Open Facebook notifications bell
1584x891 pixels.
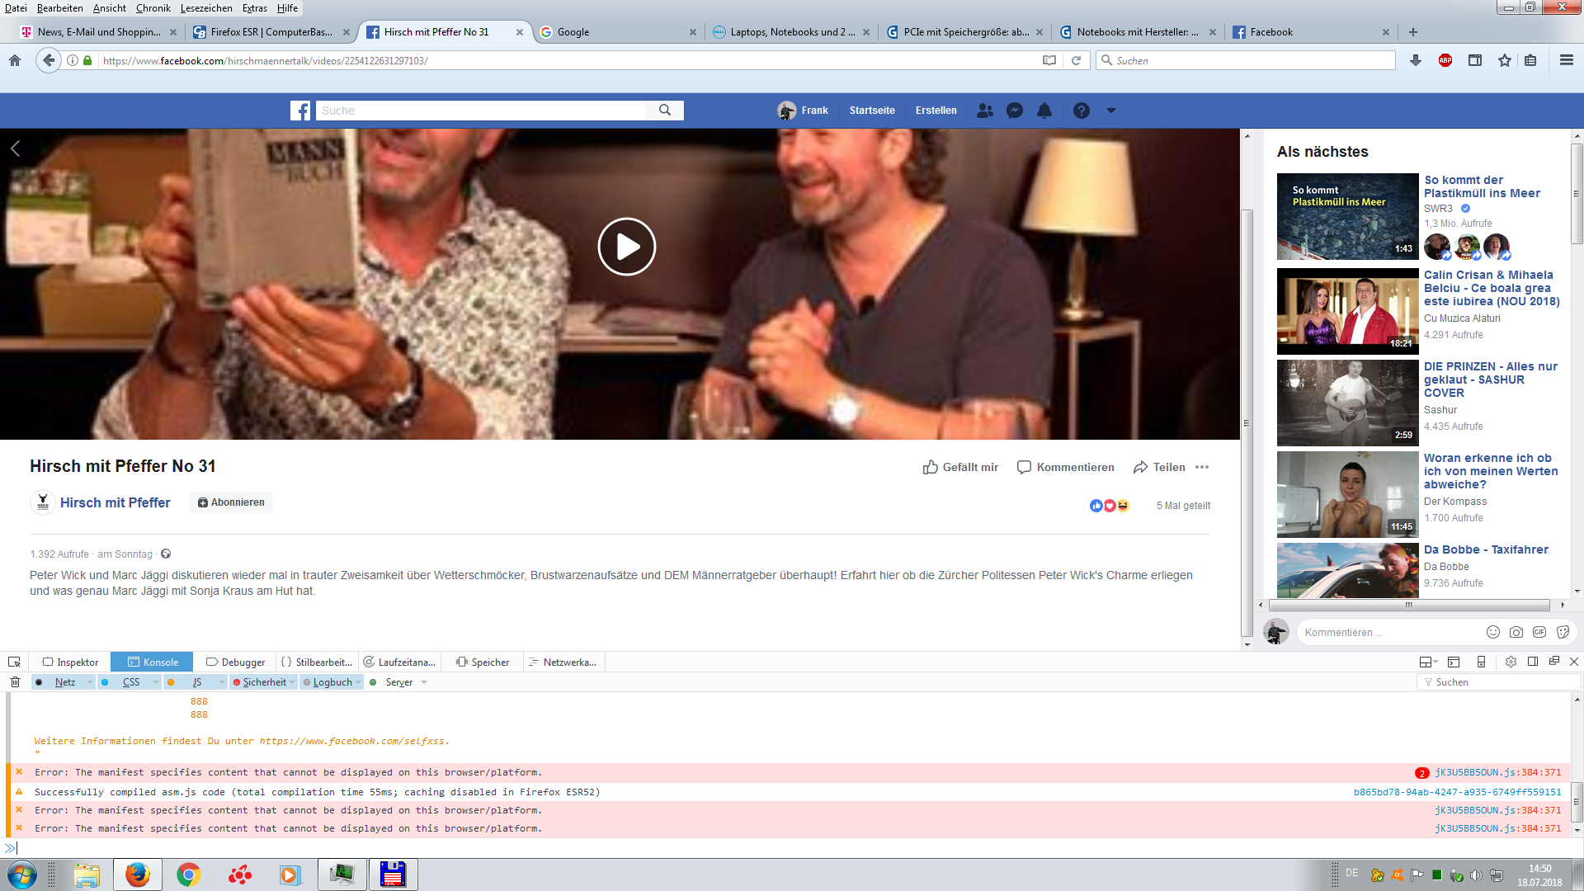(1044, 111)
